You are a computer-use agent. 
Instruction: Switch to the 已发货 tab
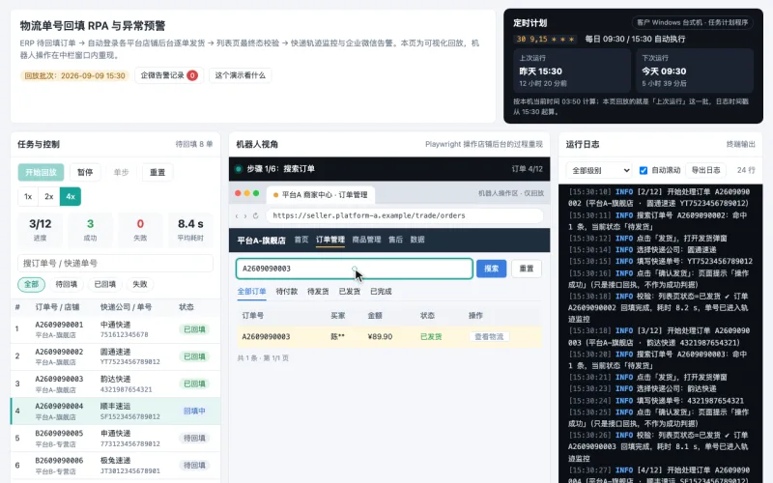[350, 292]
